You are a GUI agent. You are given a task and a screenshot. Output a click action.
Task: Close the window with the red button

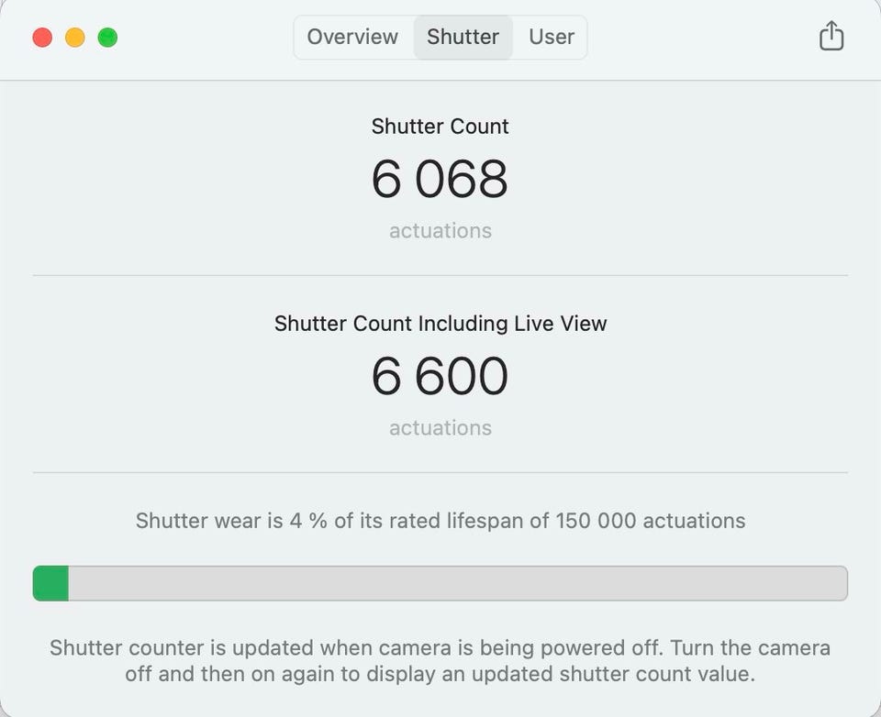[x=42, y=38]
